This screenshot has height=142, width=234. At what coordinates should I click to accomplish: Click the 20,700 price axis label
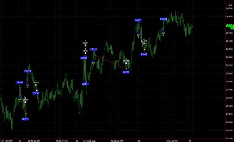(229, 41)
